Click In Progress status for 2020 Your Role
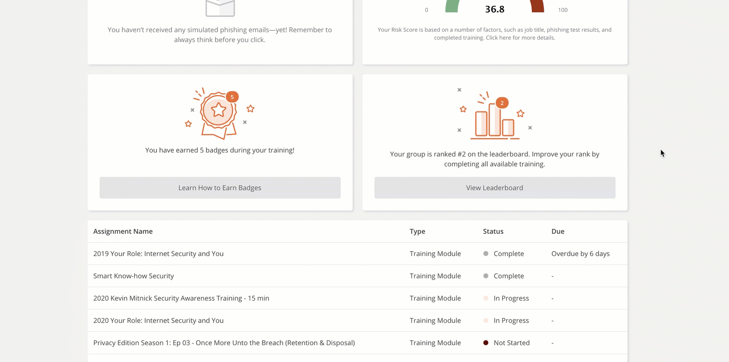This screenshot has width=729, height=362. (x=506, y=320)
